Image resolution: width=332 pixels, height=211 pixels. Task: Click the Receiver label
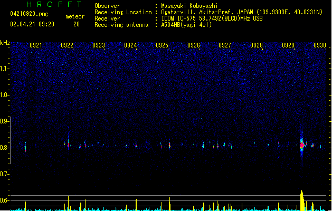pyautogui.click(x=107, y=18)
